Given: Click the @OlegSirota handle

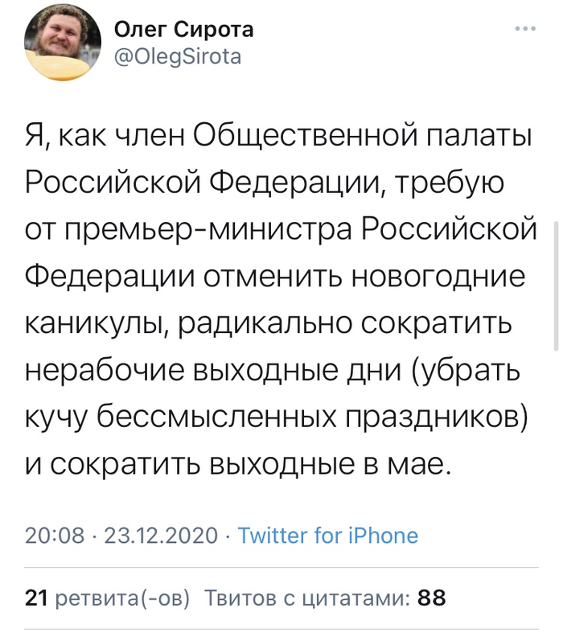Looking at the screenshot, I should (x=178, y=57).
